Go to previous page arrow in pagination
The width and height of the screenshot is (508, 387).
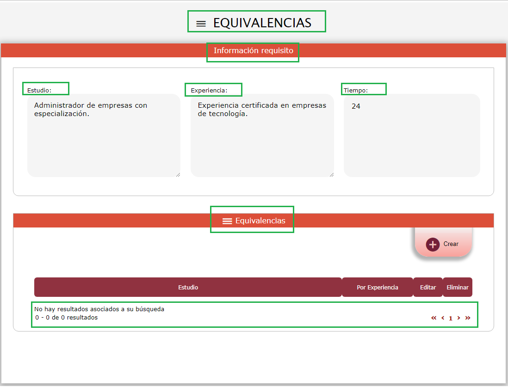(443, 318)
